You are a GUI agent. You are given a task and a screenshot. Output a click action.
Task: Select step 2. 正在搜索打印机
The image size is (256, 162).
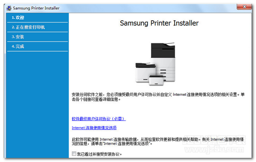point(37,27)
